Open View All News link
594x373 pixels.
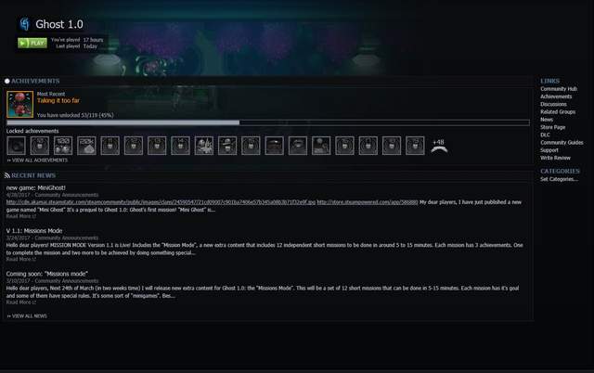coord(27,315)
